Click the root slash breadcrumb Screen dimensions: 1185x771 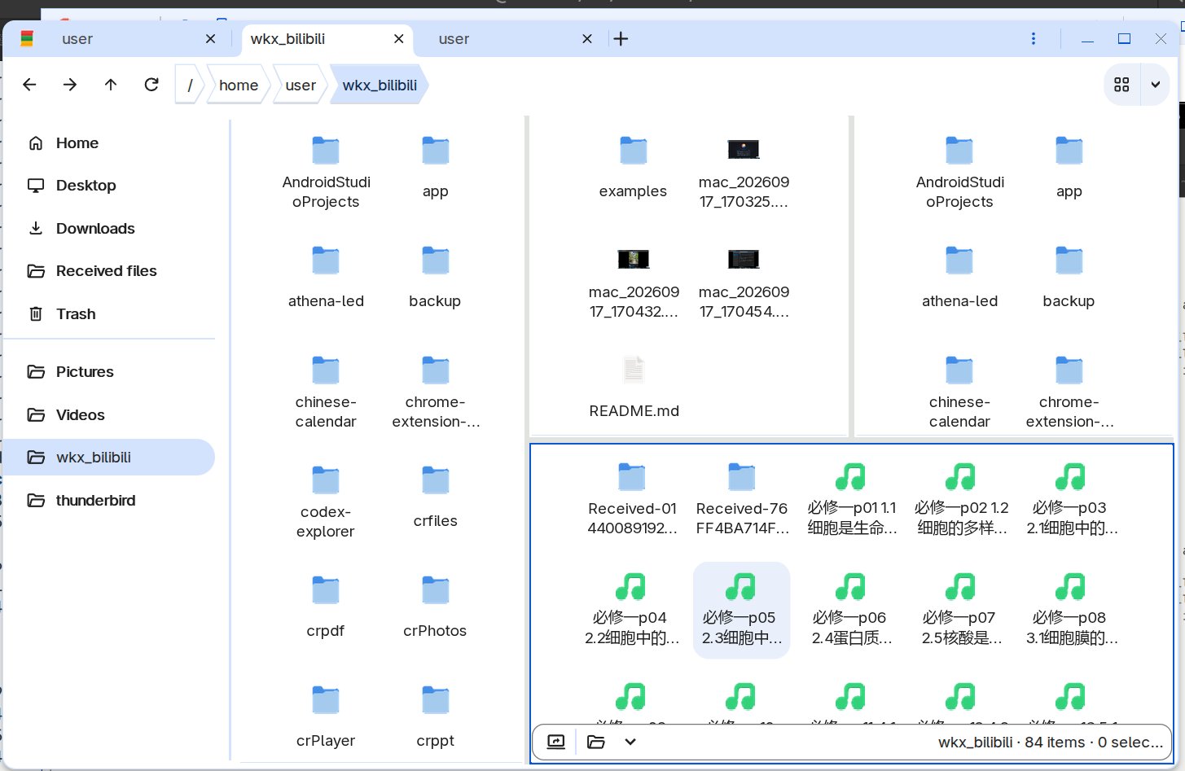191,85
